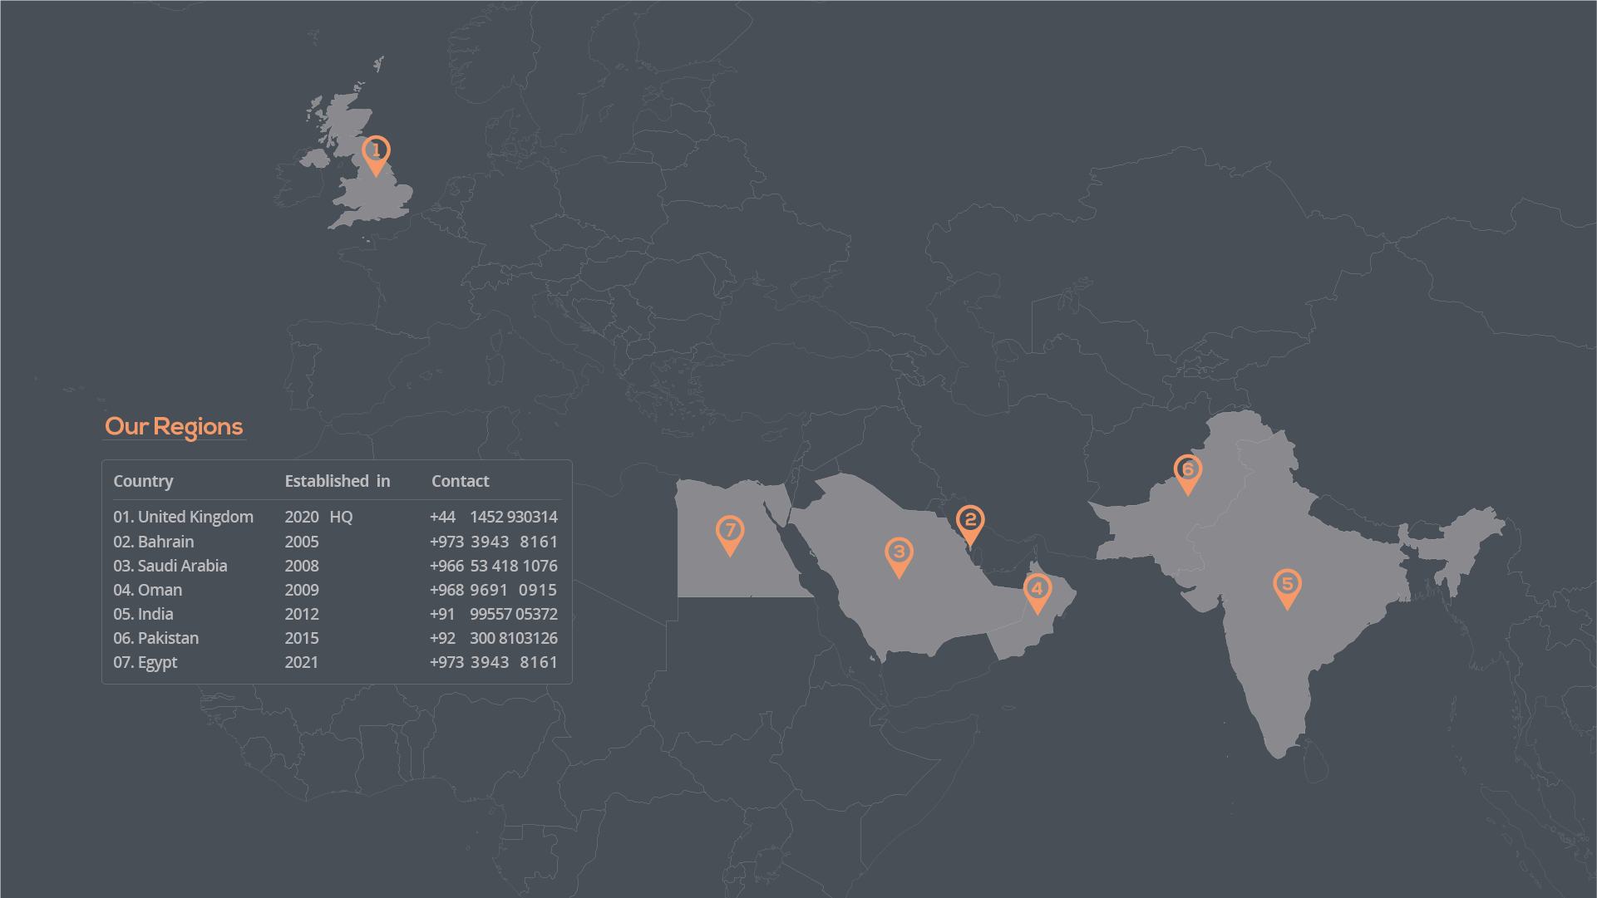Select the 02. Bahrain table entry
Screen dimensions: 1597x898
click(x=154, y=542)
